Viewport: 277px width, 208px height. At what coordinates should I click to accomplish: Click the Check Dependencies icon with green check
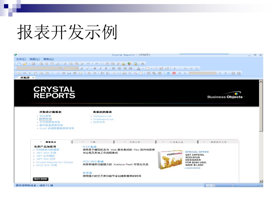pos(130,64)
